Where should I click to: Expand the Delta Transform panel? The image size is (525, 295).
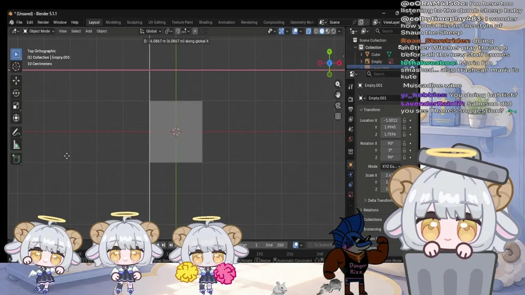(378, 200)
